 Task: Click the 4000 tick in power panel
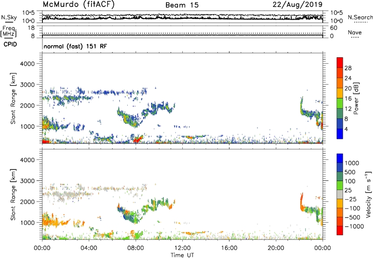(x=27, y=64)
